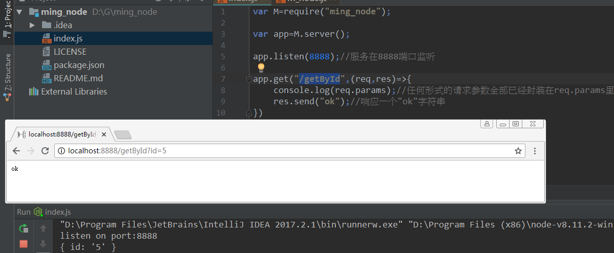
Task: Stop the running process with red square
Action: pos(24,244)
